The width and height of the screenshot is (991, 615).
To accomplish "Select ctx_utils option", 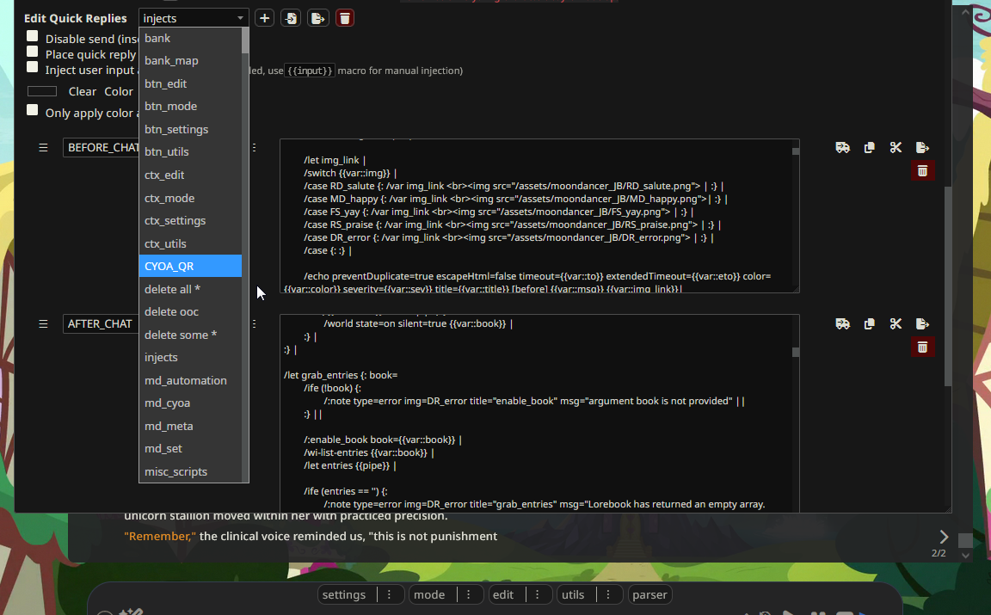I will [x=190, y=243].
